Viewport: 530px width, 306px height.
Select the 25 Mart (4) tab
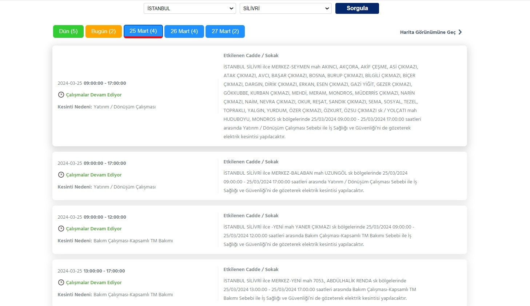(x=143, y=31)
